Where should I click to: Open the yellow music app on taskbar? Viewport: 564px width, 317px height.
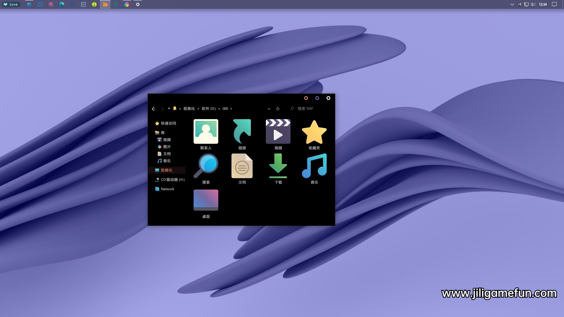94,4
